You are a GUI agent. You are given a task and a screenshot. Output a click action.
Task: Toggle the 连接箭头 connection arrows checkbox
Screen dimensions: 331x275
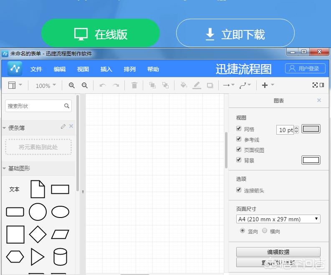point(239,190)
